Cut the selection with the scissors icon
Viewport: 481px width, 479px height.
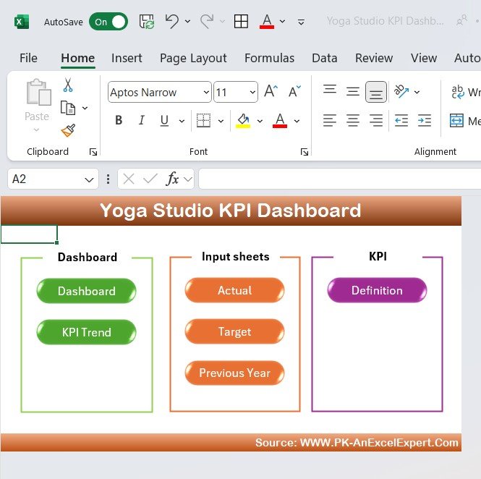point(68,85)
